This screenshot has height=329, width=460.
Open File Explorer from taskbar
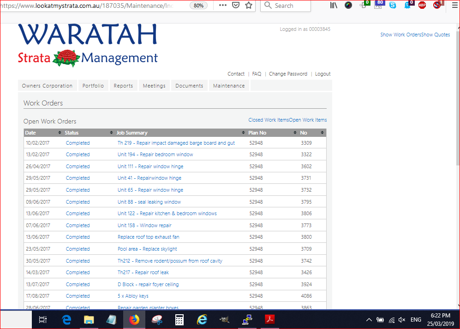pos(89,320)
